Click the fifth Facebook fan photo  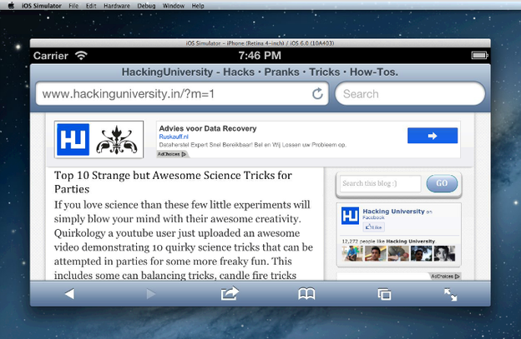(444, 253)
